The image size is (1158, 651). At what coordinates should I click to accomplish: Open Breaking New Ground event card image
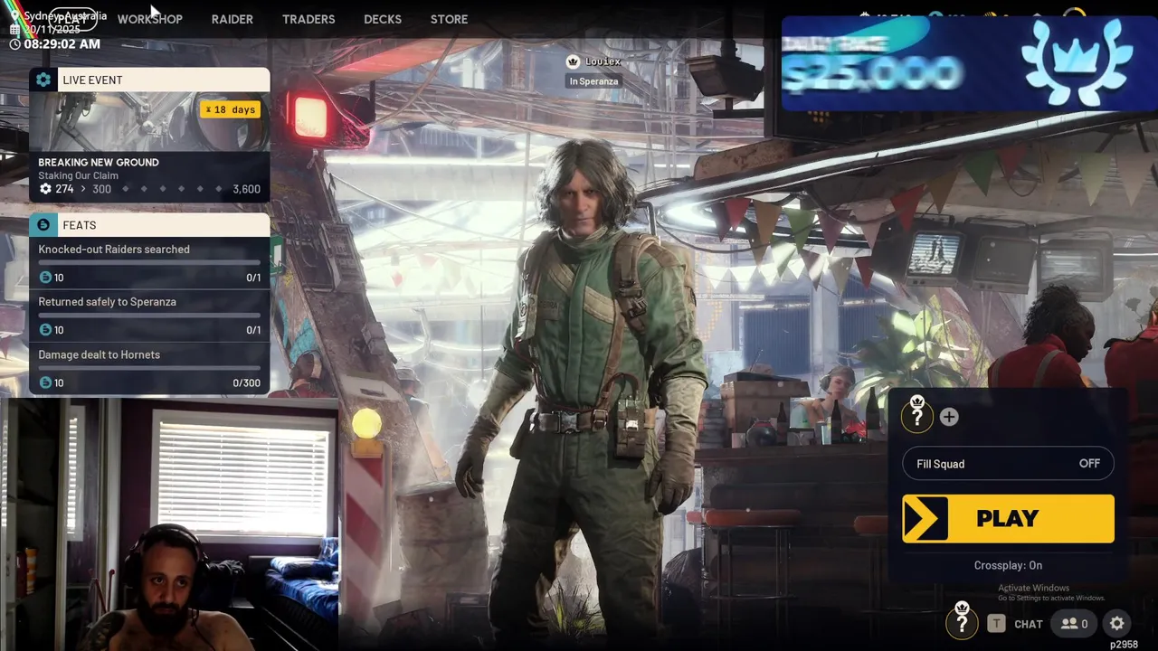click(149, 120)
